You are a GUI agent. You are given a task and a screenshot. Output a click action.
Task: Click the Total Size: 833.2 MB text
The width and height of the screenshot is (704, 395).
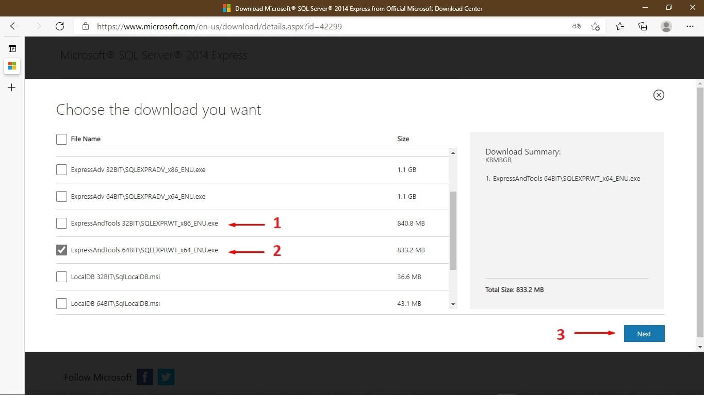[514, 290]
